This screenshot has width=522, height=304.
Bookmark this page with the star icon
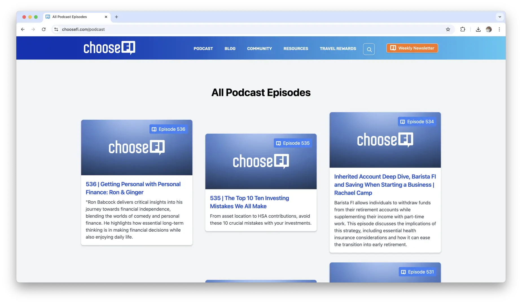[x=448, y=29]
